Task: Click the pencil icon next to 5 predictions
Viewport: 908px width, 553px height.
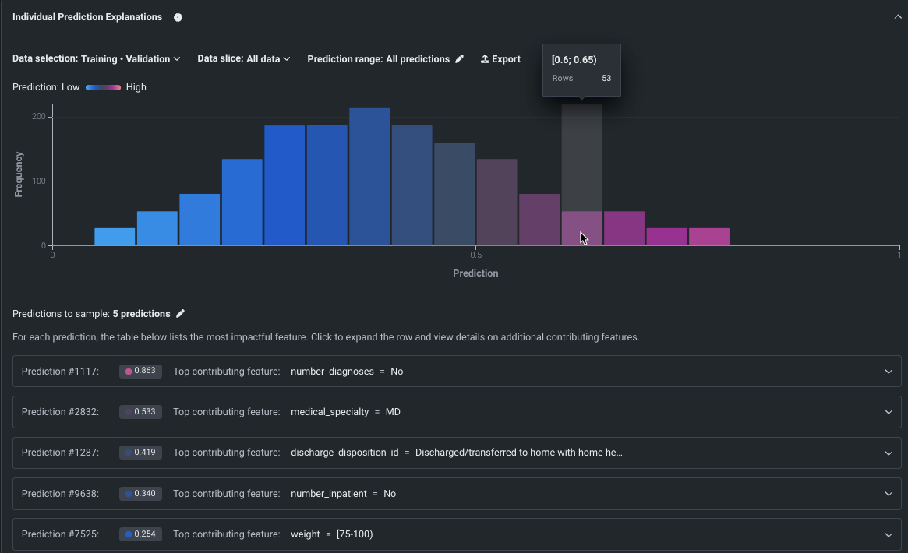Action: (181, 314)
